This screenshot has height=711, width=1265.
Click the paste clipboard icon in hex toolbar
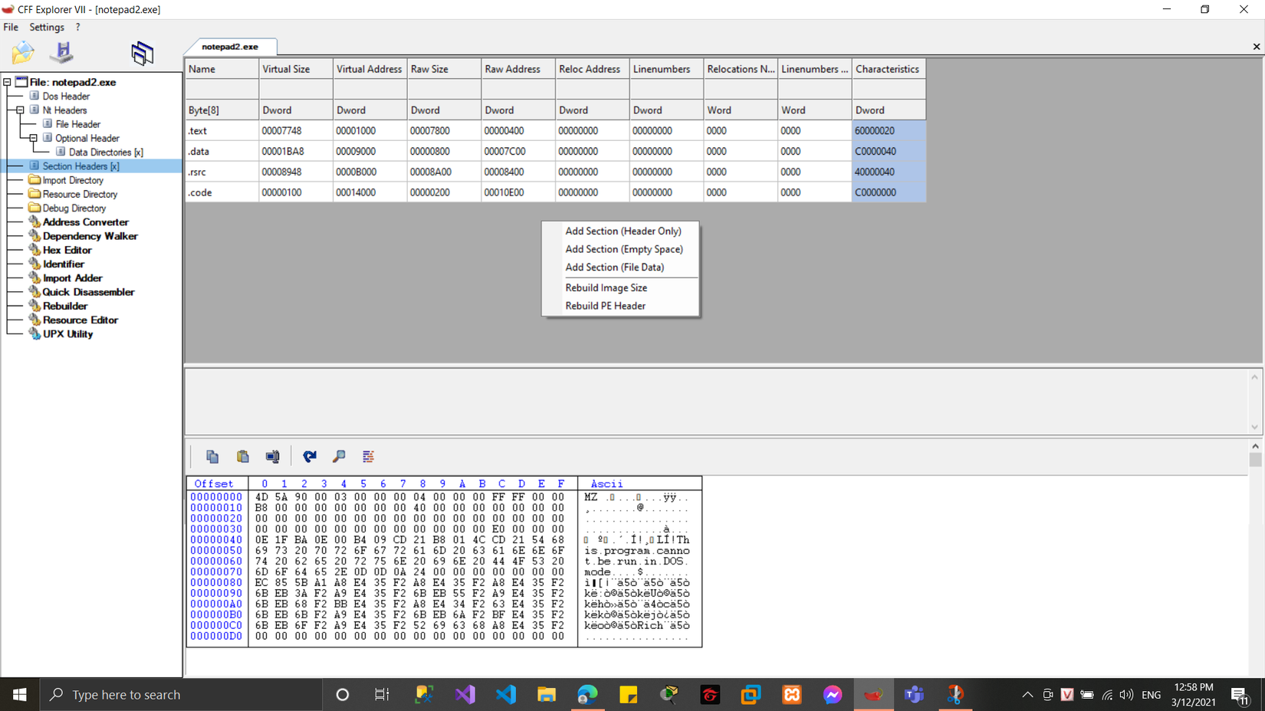pyautogui.click(x=243, y=457)
